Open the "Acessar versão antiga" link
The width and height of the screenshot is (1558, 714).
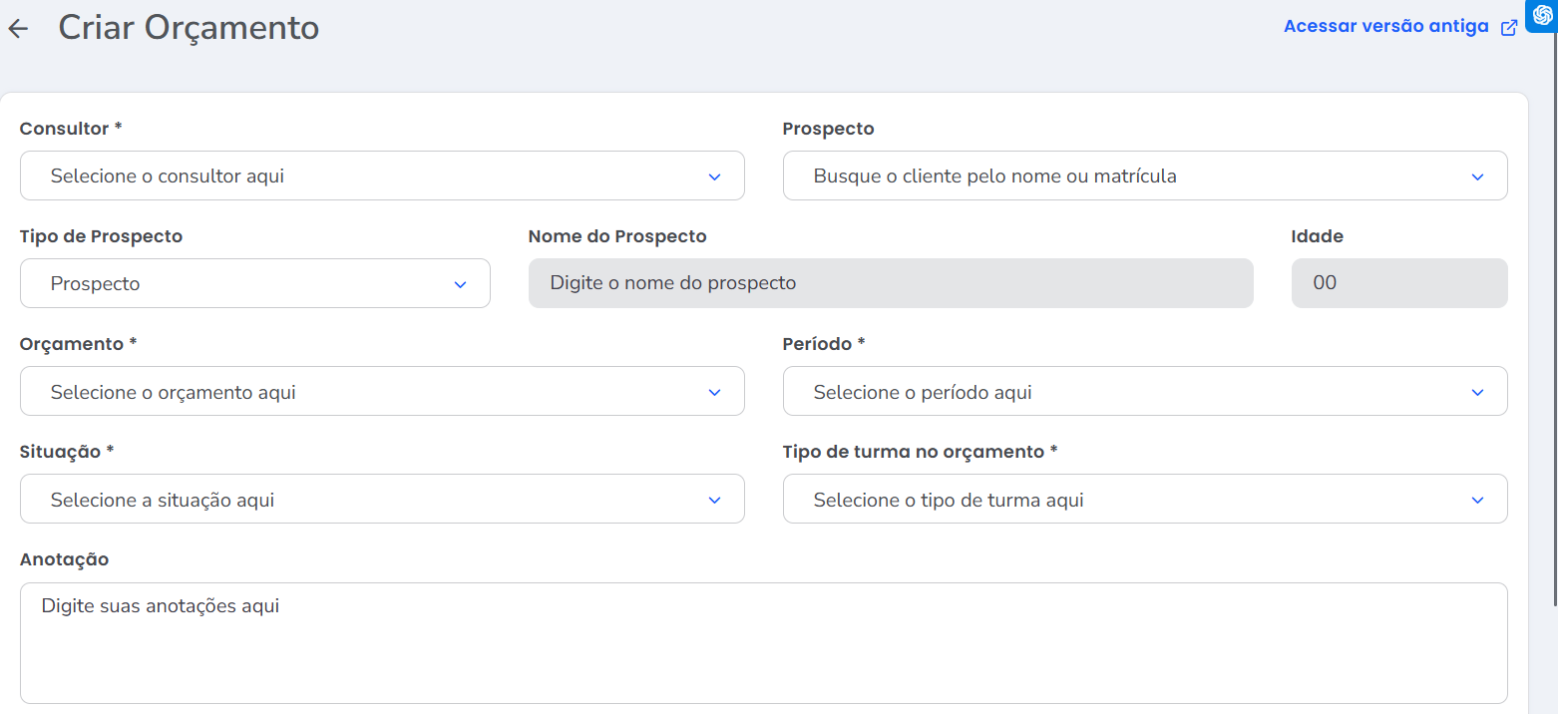(x=1385, y=27)
